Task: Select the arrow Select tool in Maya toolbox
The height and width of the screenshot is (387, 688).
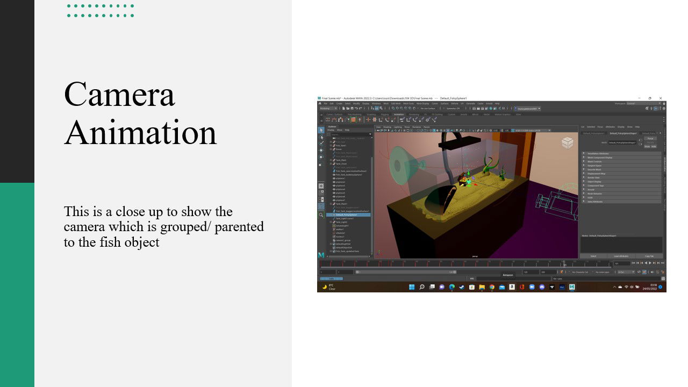Action: (321, 130)
